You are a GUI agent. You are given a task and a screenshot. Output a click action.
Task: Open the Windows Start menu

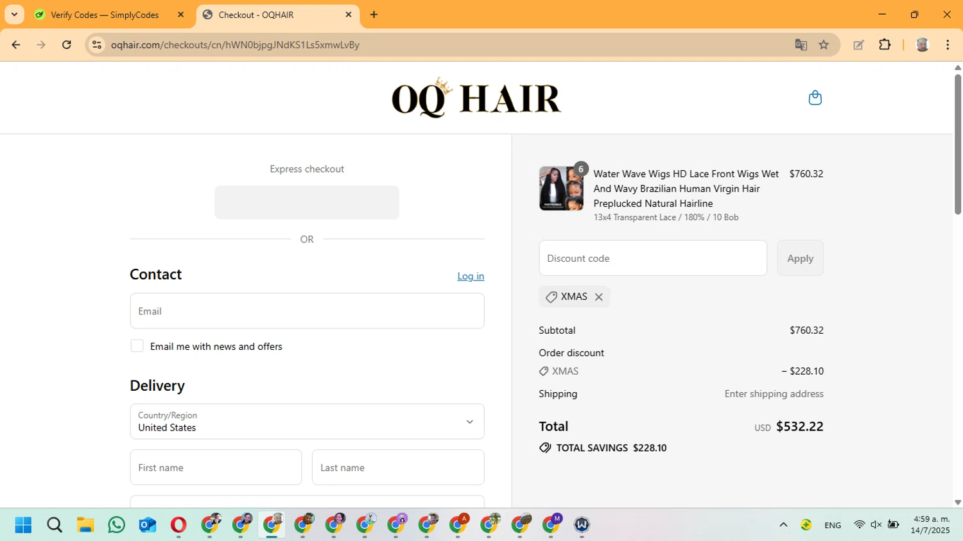(x=23, y=525)
